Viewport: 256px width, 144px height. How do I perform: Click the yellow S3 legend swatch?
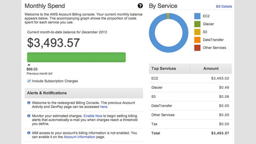[x=197, y=32]
